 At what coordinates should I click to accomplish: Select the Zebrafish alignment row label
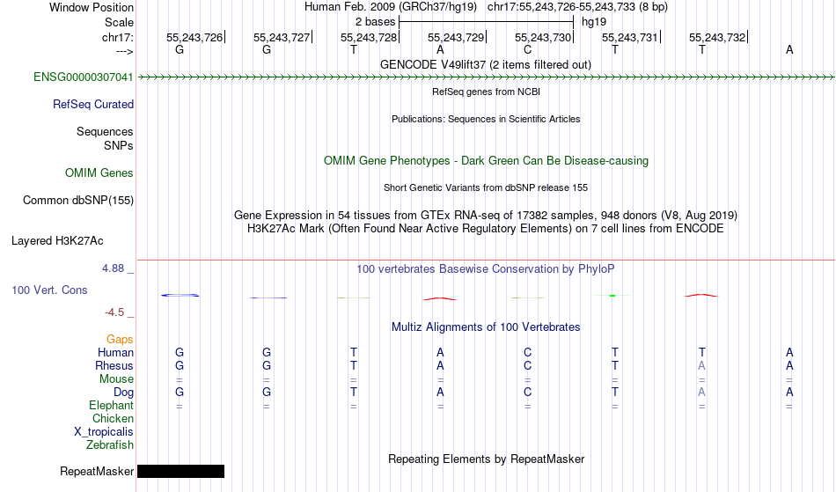(110, 445)
